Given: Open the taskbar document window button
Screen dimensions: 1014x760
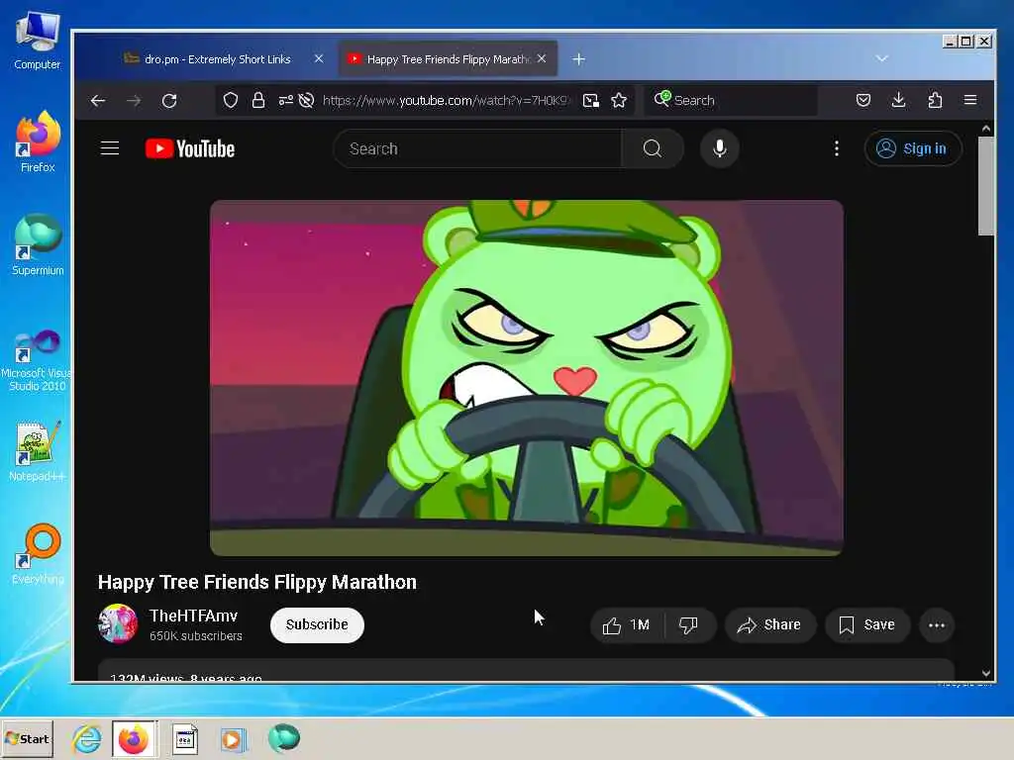Looking at the screenshot, I should click(185, 738).
